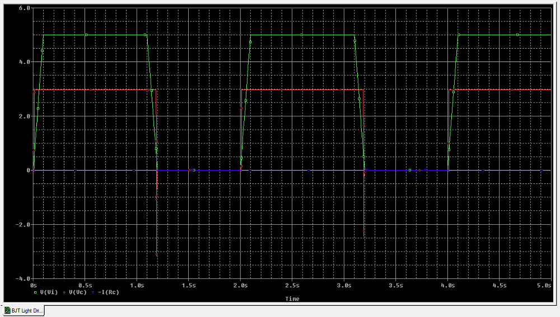Click the 4.5s x-axis label
Image resolution: width=560 pixels, height=317 pixels.
[x=500, y=285]
